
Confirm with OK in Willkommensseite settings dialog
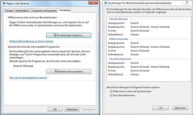(161, 108)
